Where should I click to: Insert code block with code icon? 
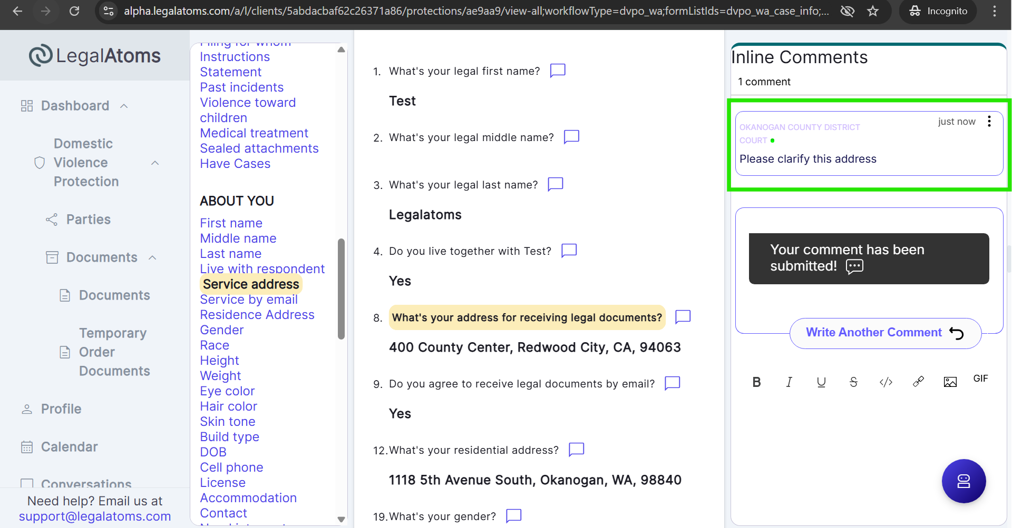pyautogui.click(x=886, y=382)
